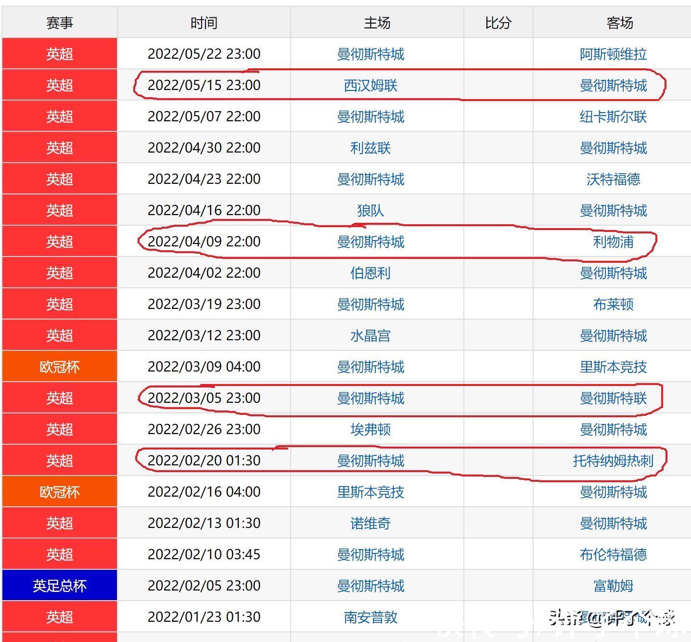Click the time 2022/03/05 23:00
Viewport: 691px width, 642px height.
coord(204,398)
